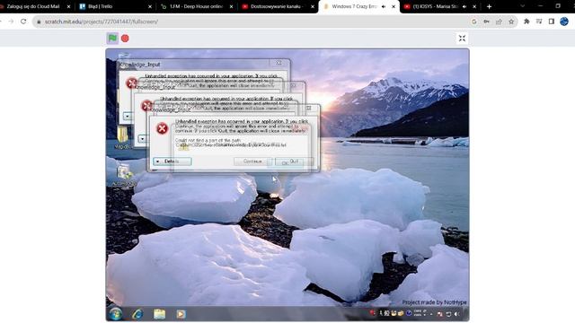Go forward with the browser forward arrow
The image size is (575, 323).
[x=11, y=22]
